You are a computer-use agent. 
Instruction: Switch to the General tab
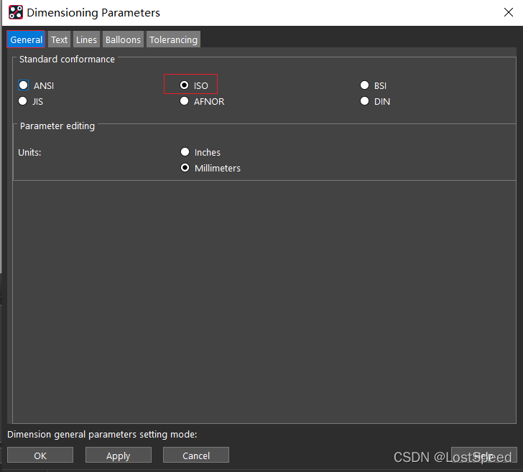pos(27,39)
